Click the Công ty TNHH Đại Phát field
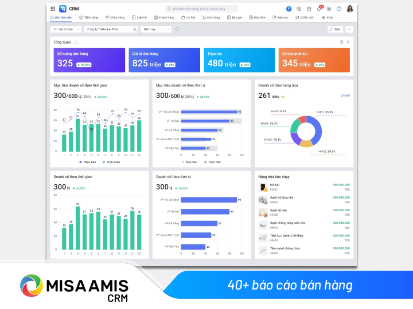The image size is (413, 309). click(x=111, y=29)
